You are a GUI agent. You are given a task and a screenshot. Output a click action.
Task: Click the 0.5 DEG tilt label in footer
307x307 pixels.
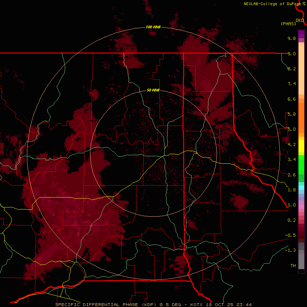tap(171, 305)
